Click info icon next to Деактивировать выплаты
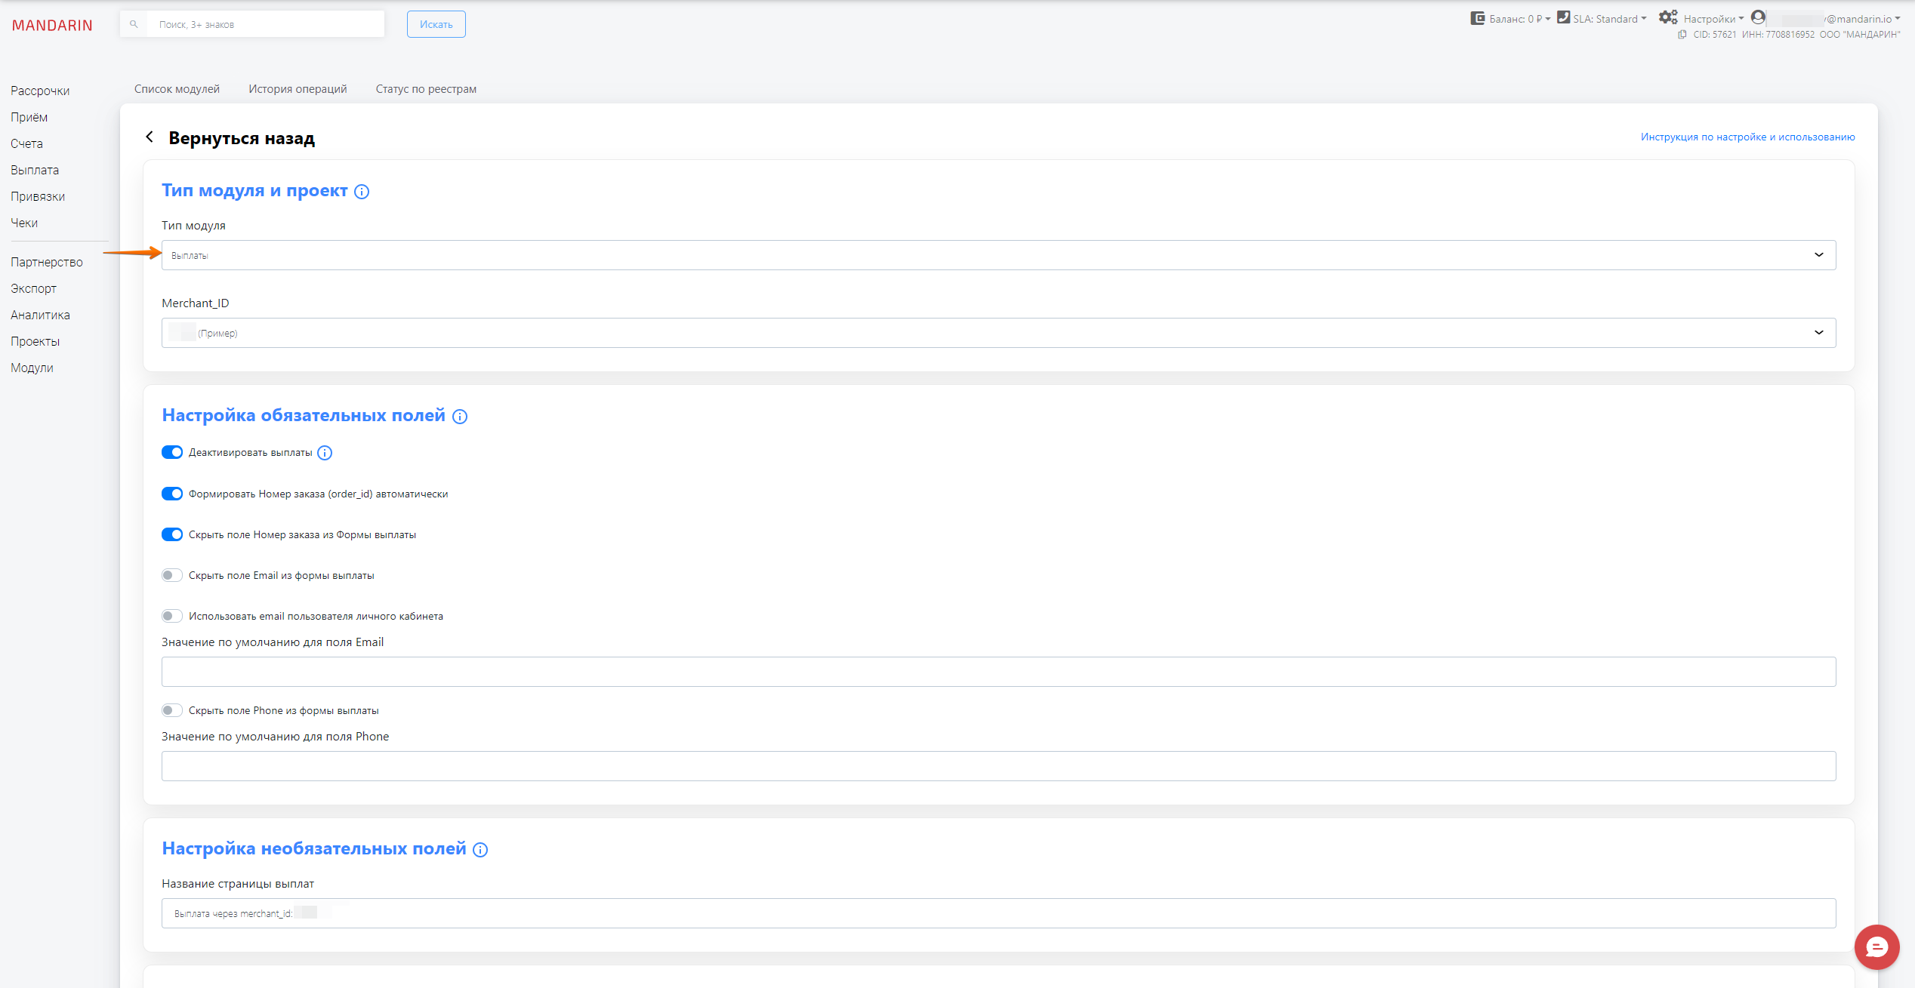The height and width of the screenshot is (988, 1915). pyautogui.click(x=325, y=453)
